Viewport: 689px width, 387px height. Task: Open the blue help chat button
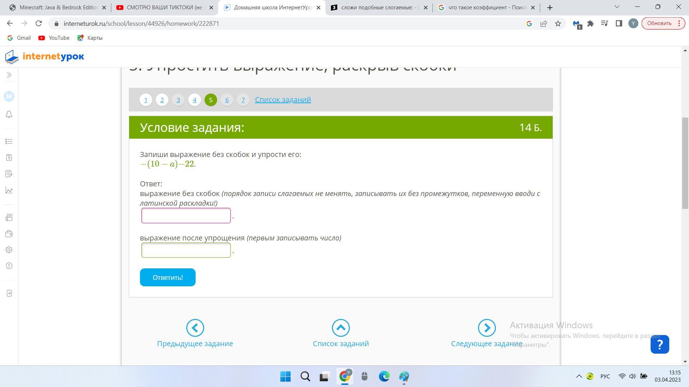click(660, 344)
